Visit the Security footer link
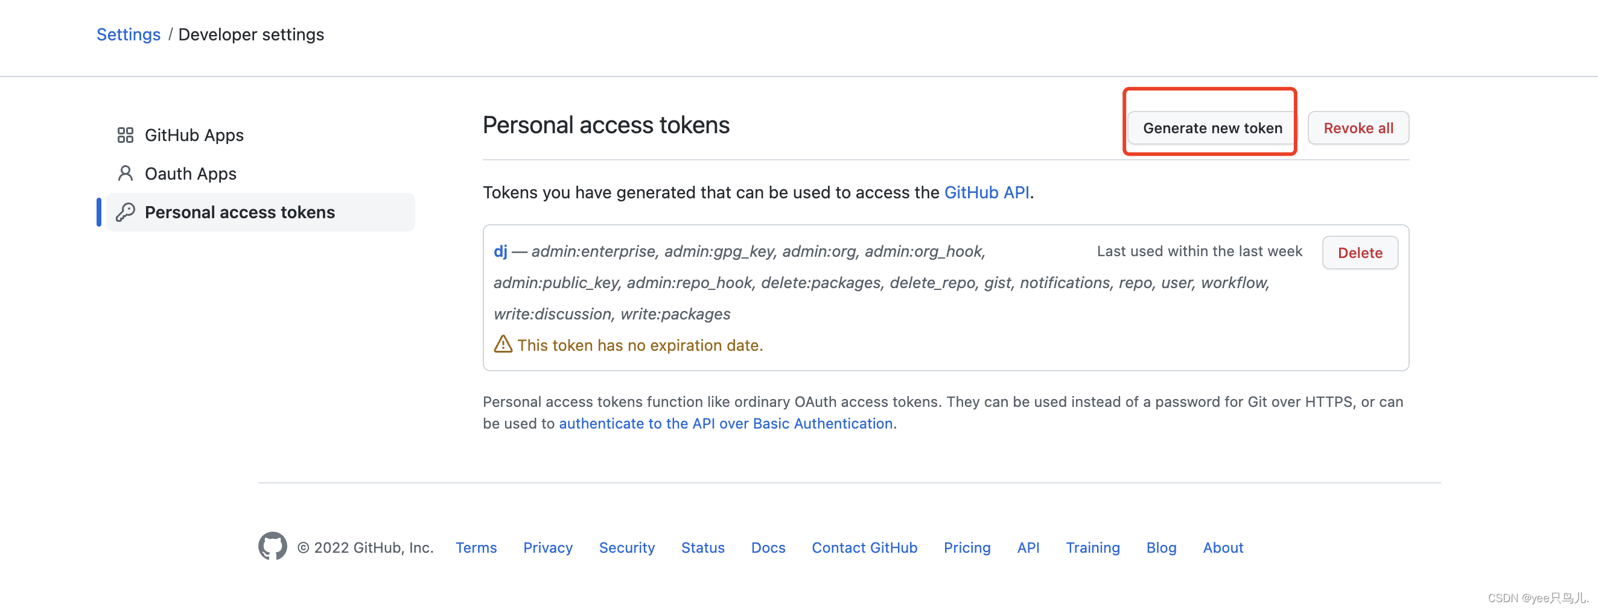1598x610 pixels. click(x=626, y=547)
